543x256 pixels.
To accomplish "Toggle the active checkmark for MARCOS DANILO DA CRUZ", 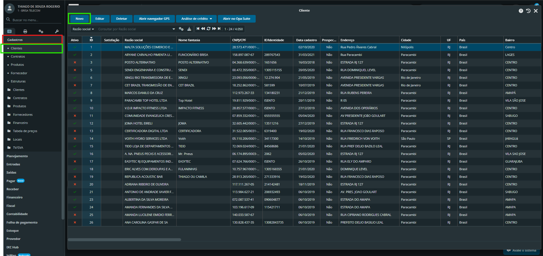I will [x=75, y=93].
